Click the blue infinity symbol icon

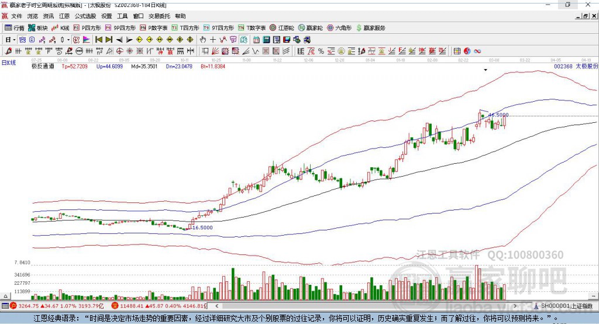point(477,51)
